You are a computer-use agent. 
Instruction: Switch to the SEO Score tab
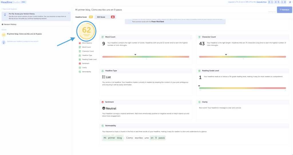(105, 17)
